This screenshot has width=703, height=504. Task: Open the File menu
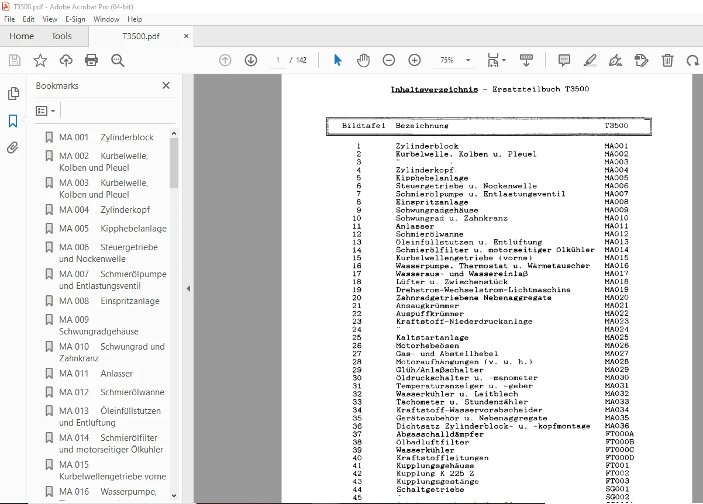click(9, 19)
